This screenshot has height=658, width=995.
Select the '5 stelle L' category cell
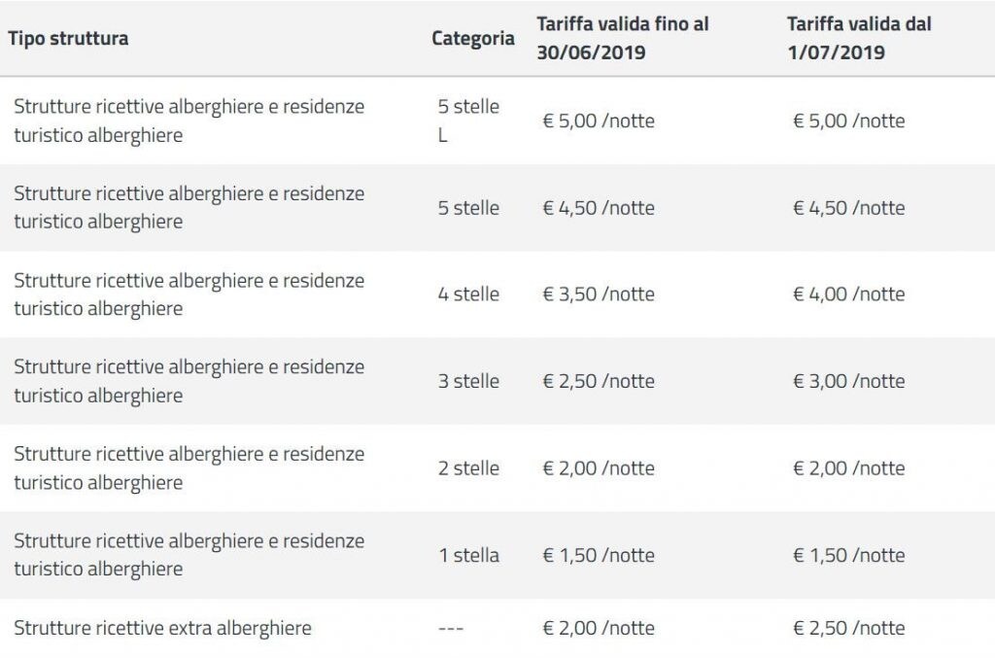click(x=468, y=121)
